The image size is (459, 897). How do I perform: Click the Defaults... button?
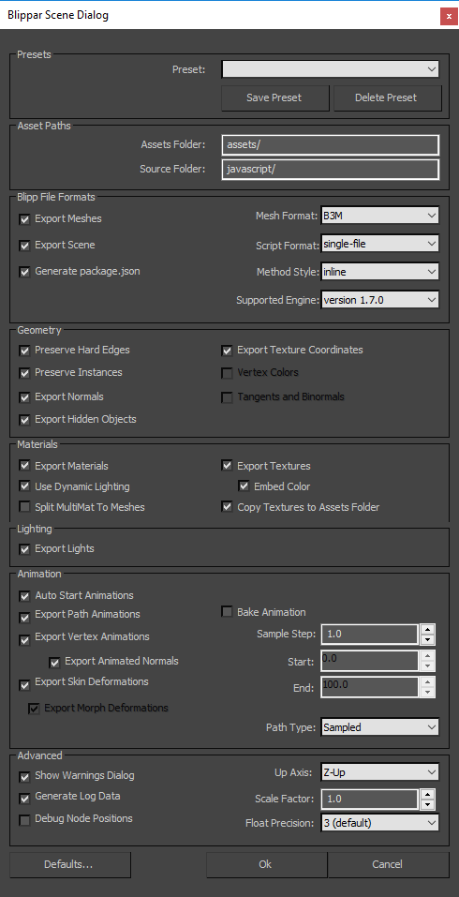tap(70, 864)
